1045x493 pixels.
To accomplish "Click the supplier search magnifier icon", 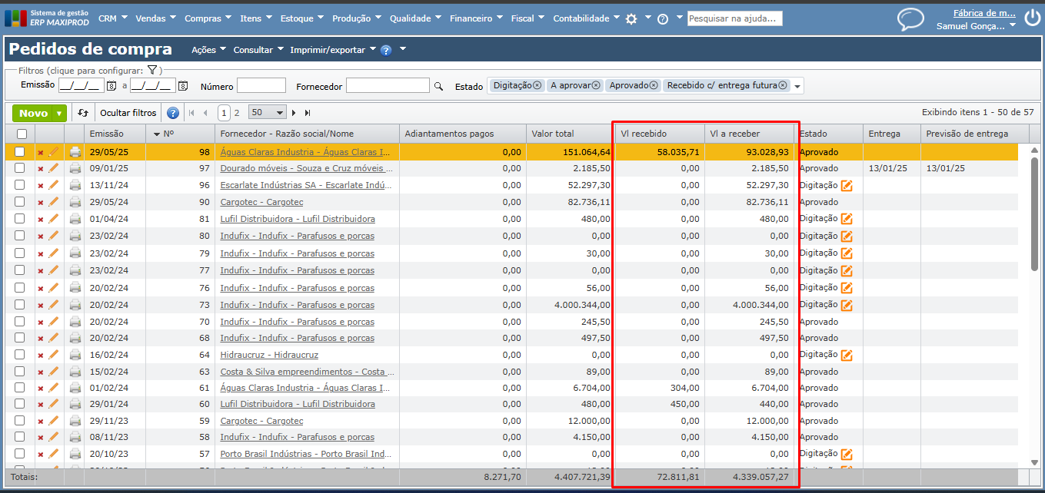I will (439, 86).
